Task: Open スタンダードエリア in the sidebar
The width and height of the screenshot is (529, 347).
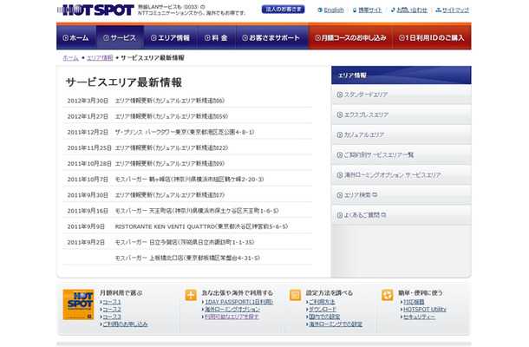Action: point(402,95)
